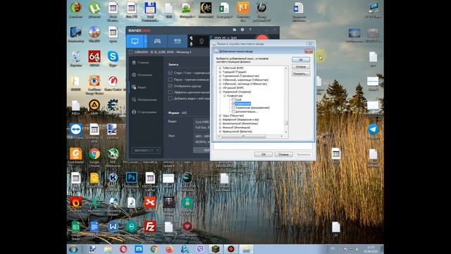This screenshot has width=451, height=254.
Task: Expand the Tibetan (PRC) language node
Action: (220, 68)
